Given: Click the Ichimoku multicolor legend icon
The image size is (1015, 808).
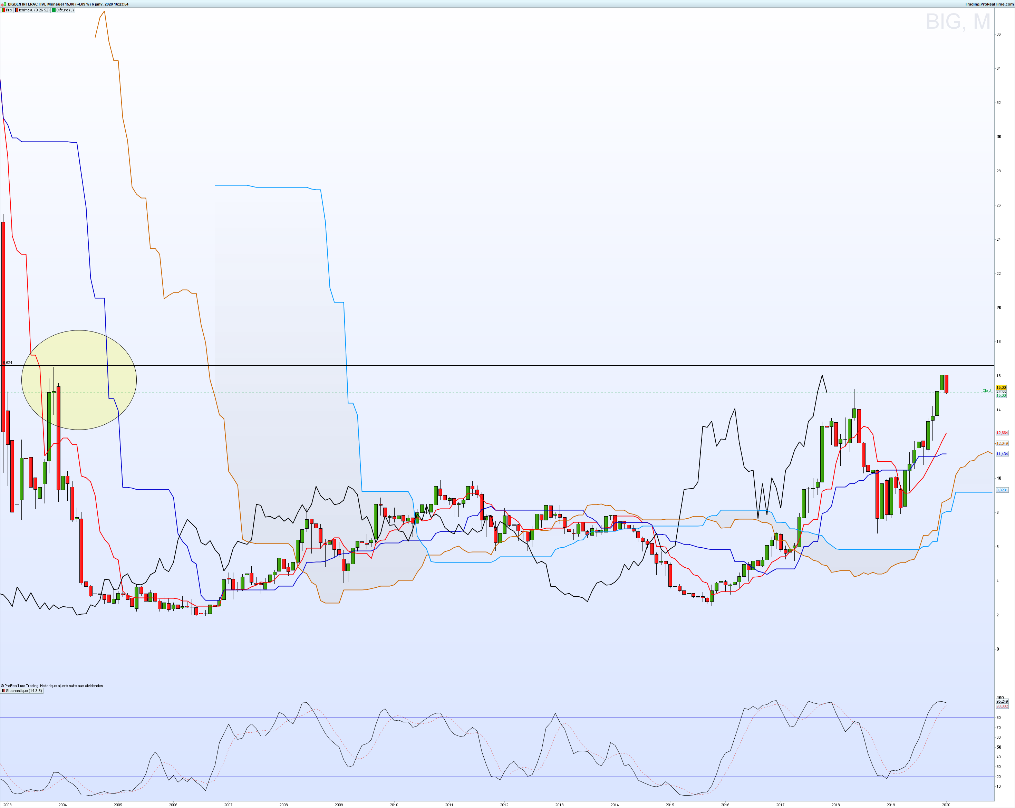Looking at the screenshot, I should pos(17,10).
